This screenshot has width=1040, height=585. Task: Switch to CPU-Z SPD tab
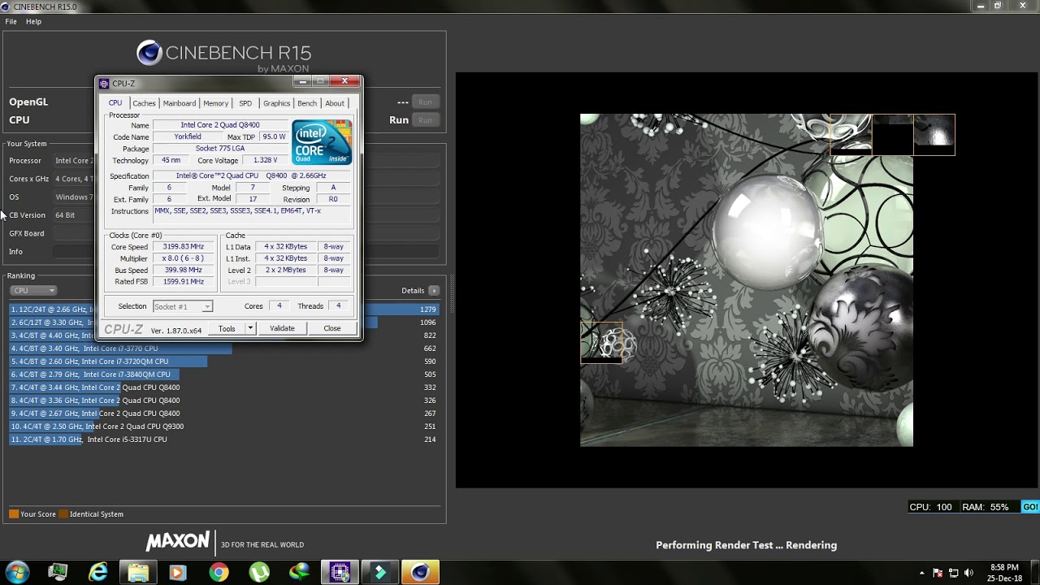click(x=245, y=103)
